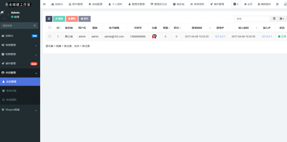Expand 常规管理 in the sidebar

[x=20, y=45]
